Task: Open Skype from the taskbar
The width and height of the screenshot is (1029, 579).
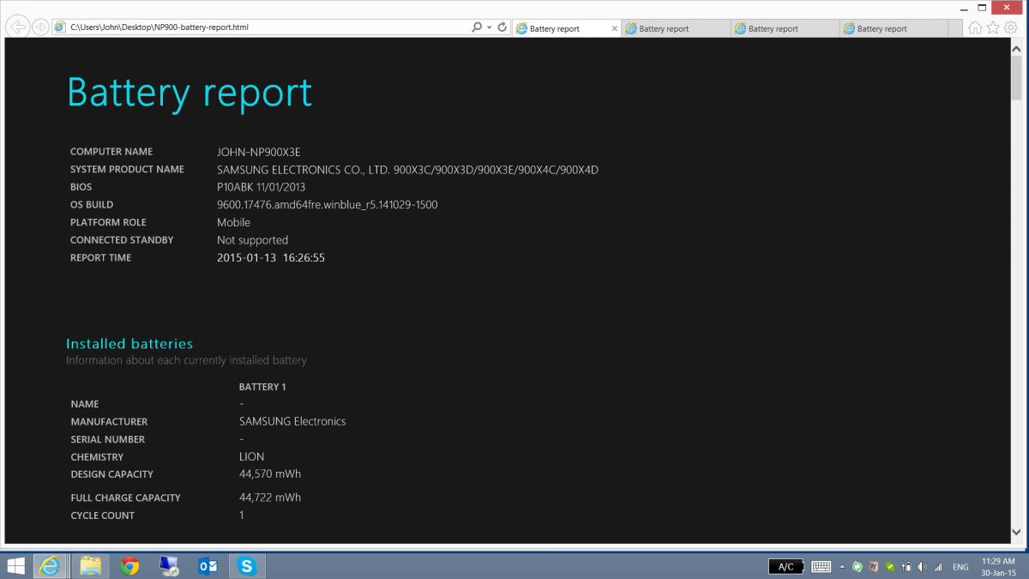Action: tap(247, 566)
